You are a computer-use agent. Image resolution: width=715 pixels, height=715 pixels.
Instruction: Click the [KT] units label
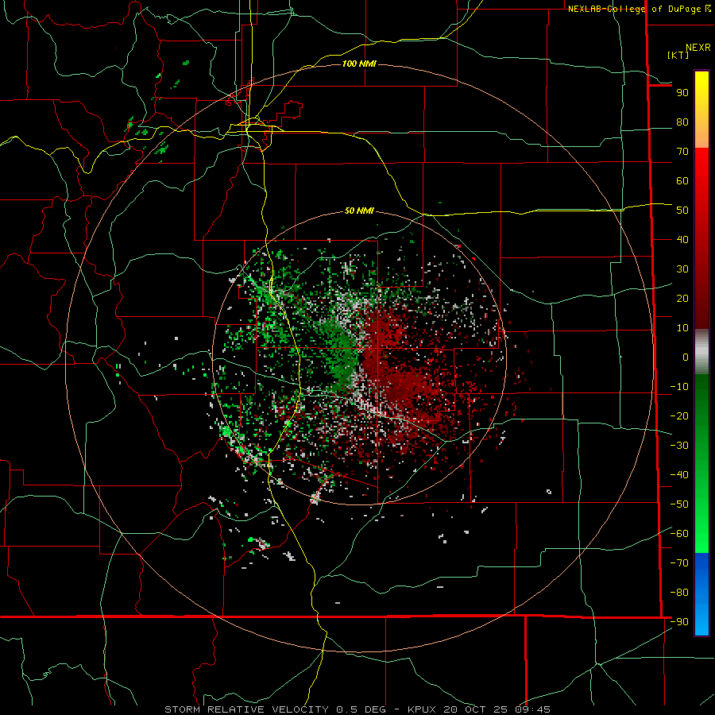[678, 55]
